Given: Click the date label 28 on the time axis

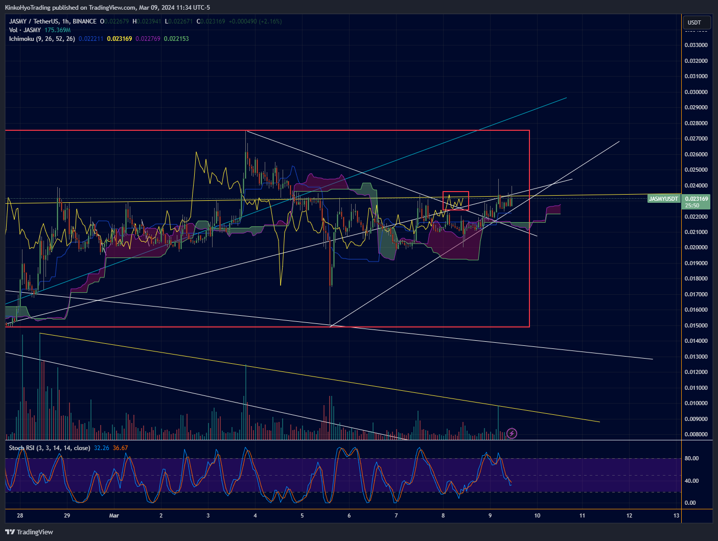Looking at the screenshot, I should point(20,515).
